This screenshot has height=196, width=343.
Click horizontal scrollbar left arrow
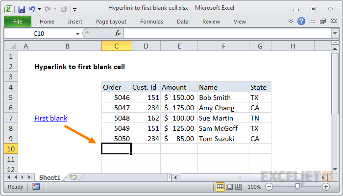175,177
